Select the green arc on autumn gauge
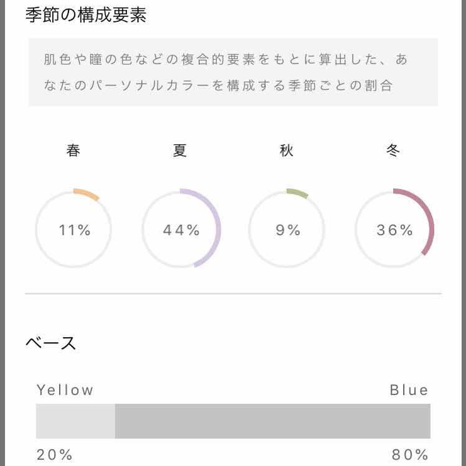The height and width of the screenshot is (466, 466). pyautogui.click(x=298, y=193)
